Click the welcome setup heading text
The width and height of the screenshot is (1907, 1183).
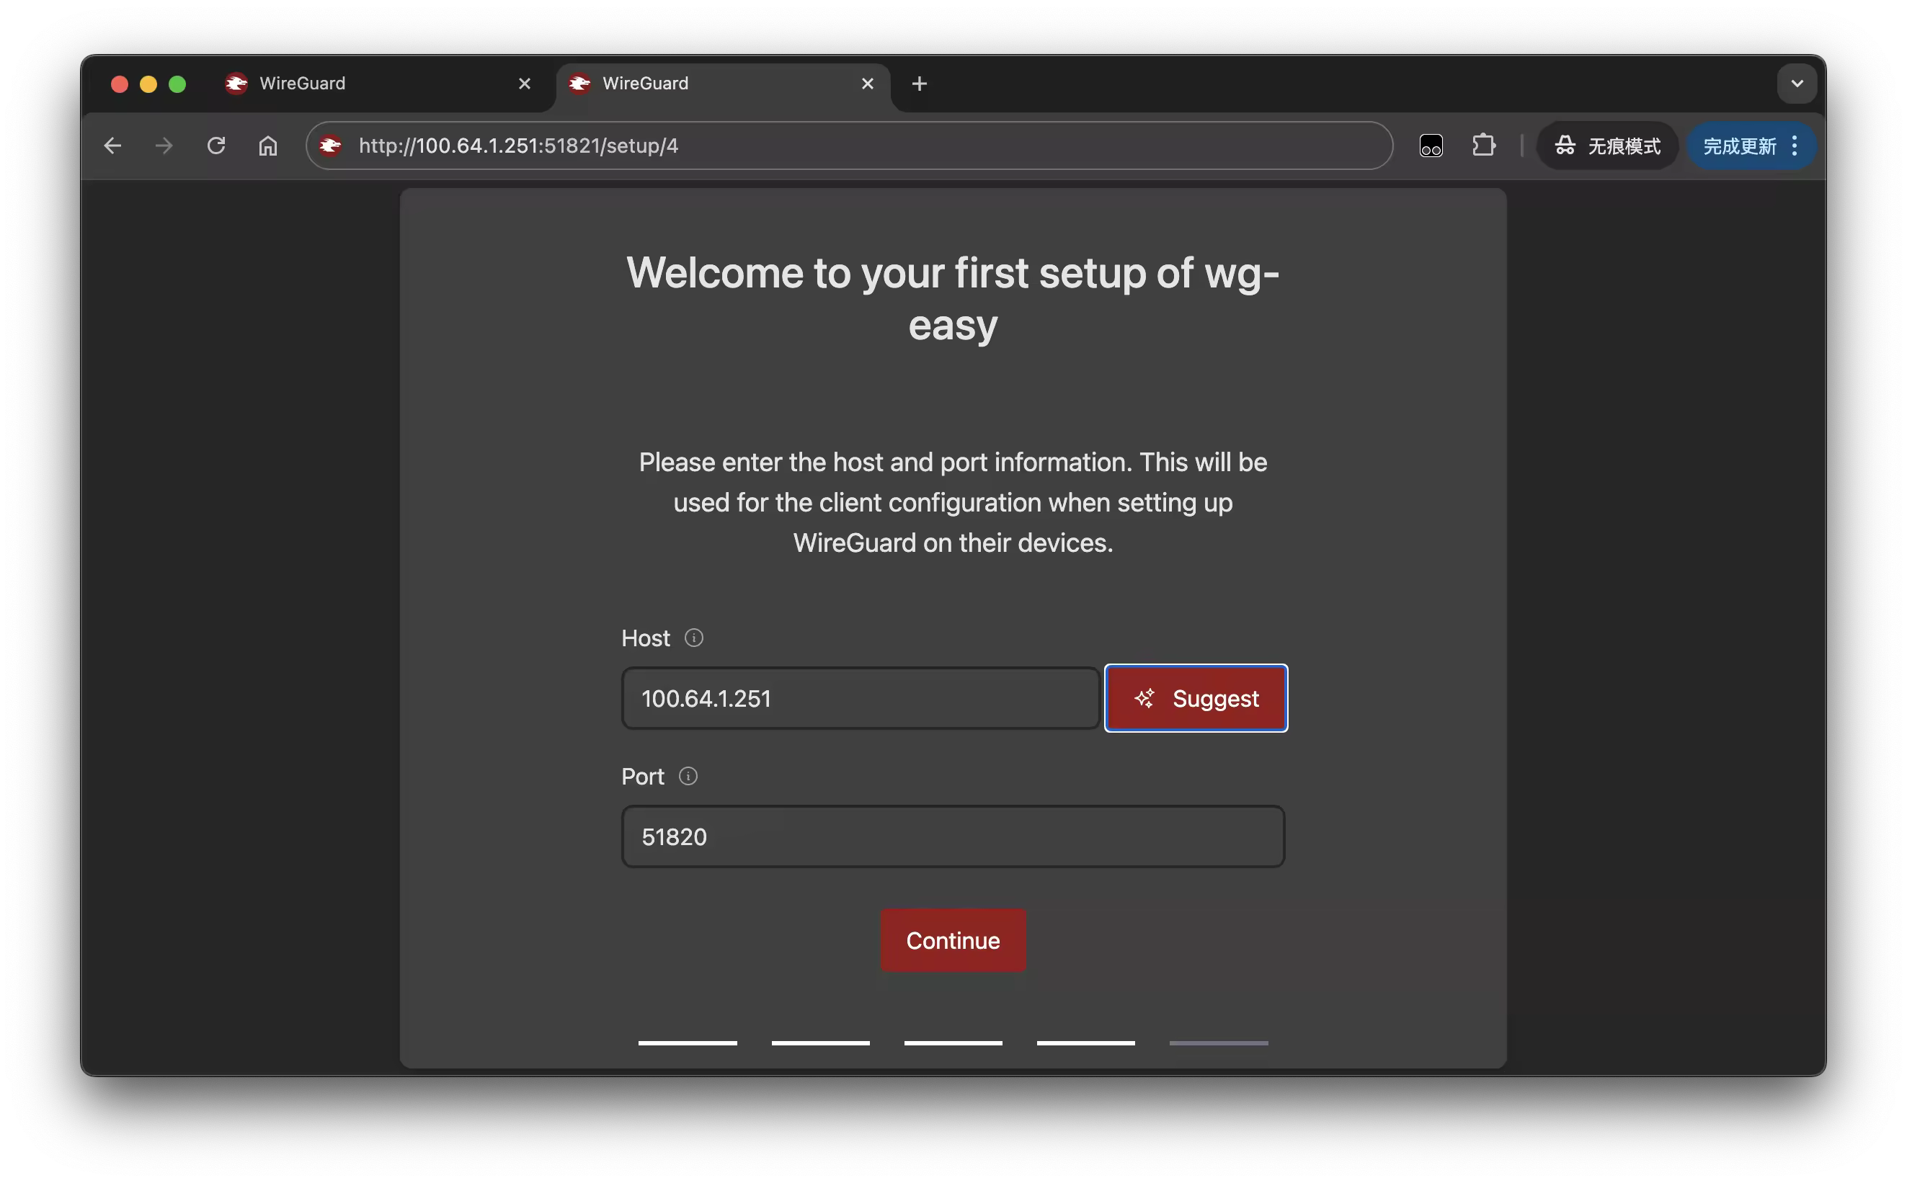point(952,298)
